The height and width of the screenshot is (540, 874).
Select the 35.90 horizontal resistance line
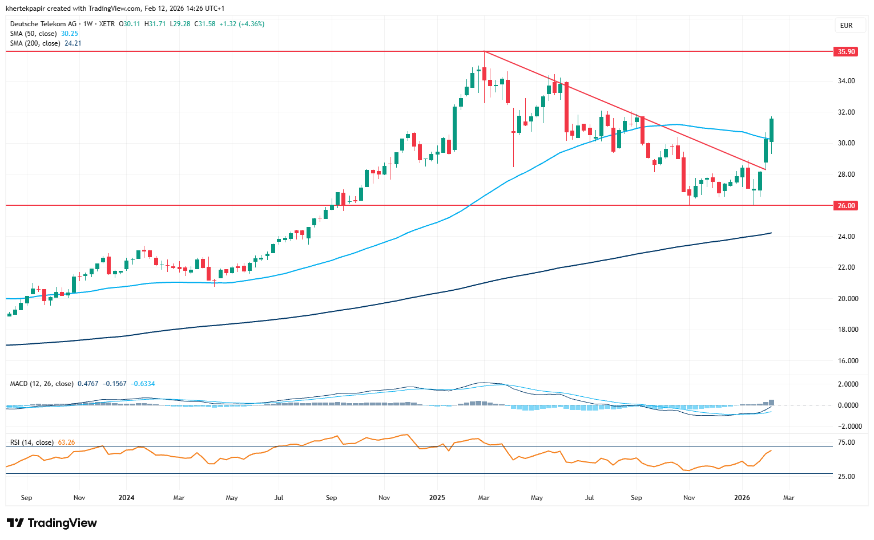228,51
